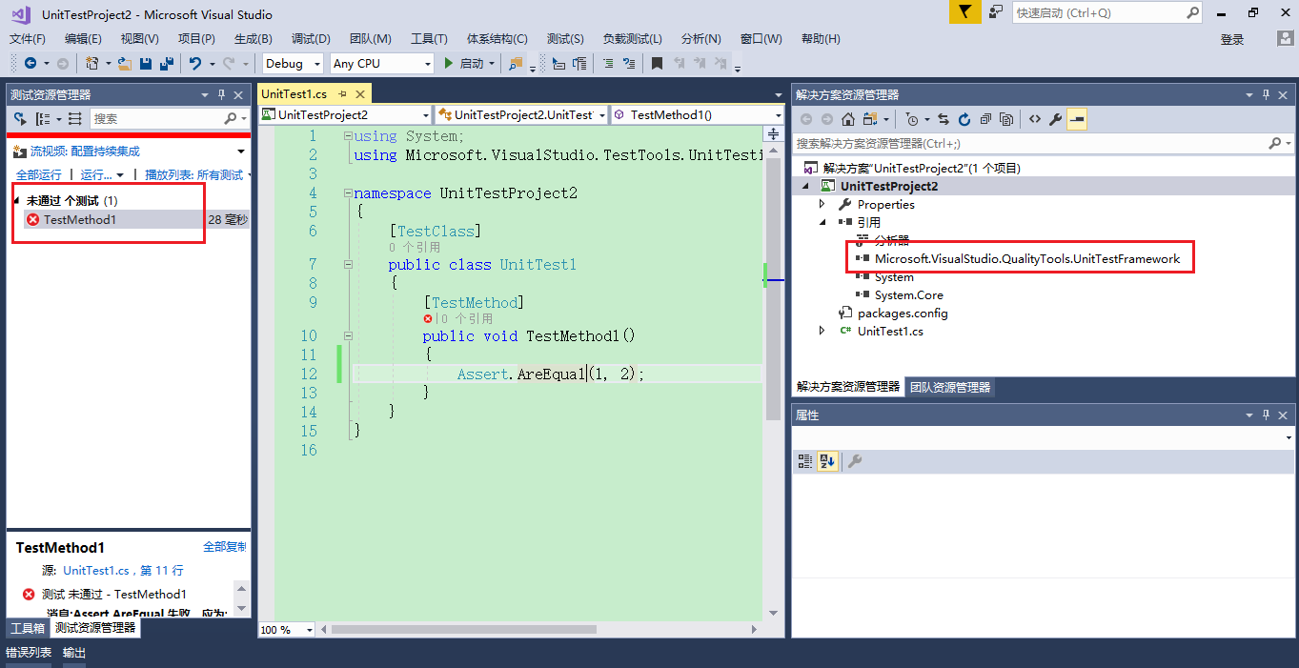
Task: Click 流视频: 配置持续集成 link
Action: [85, 151]
